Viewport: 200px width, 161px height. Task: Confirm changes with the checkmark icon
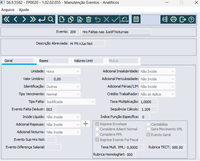[115, 19]
